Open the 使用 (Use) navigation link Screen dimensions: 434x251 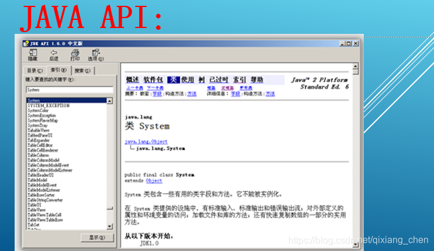click(x=188, y=80)
